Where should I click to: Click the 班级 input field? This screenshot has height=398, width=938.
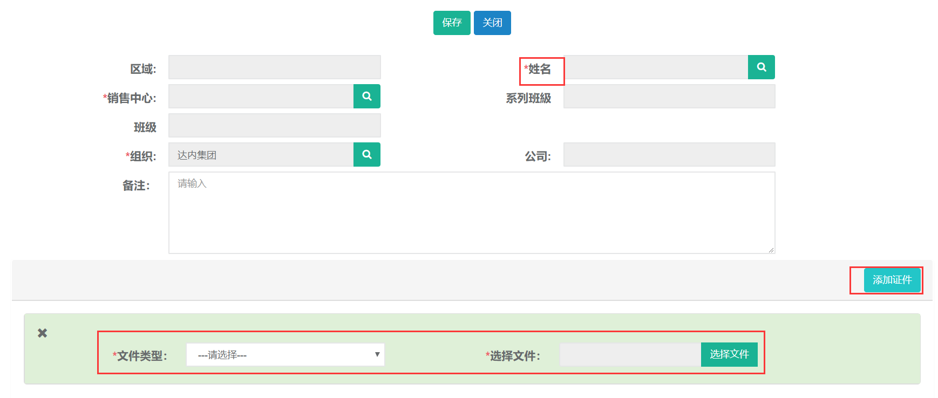coord(274,126)
